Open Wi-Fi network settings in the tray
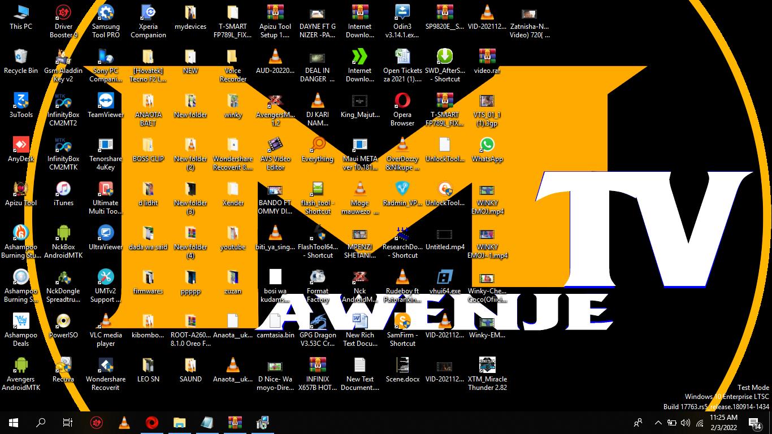Image resolution: width=772 pixels, height=434 pixels. [x=700, y=423]
